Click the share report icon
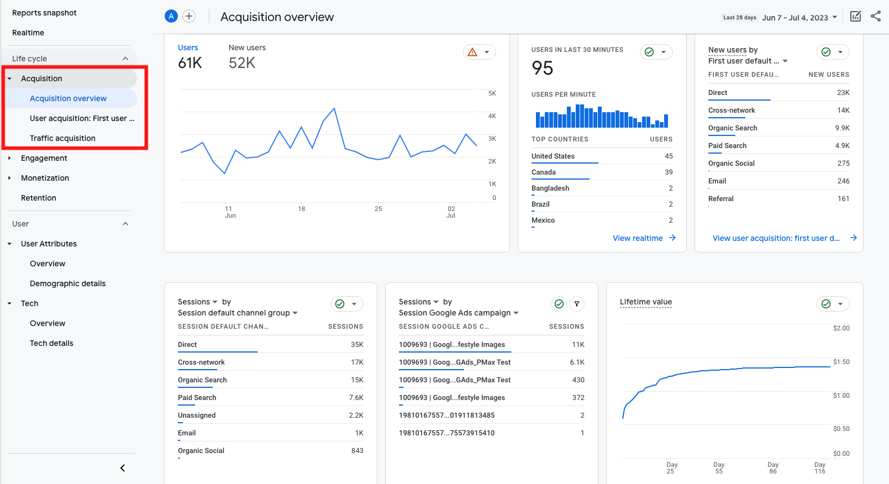Viewport: 889px width, 484px height. click(876, 16)
